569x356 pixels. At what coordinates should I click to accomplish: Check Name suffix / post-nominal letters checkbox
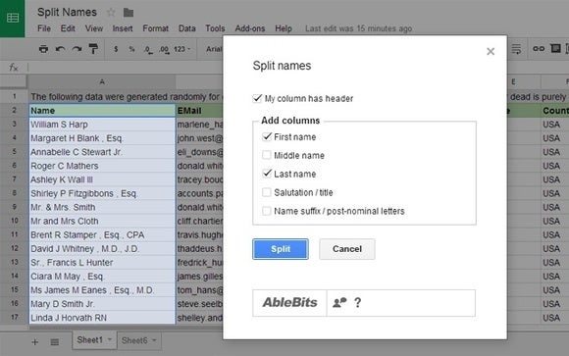(267, 211)
